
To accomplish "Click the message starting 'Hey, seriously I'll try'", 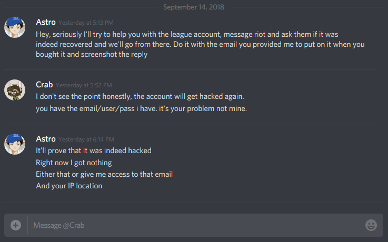I will coord(200,44).
